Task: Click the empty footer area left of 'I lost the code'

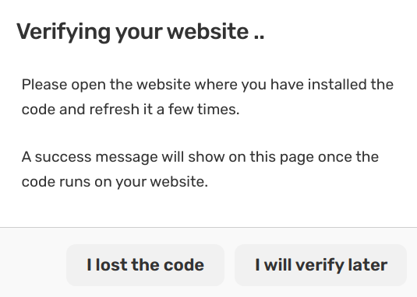Action: [x=33, y=265]
